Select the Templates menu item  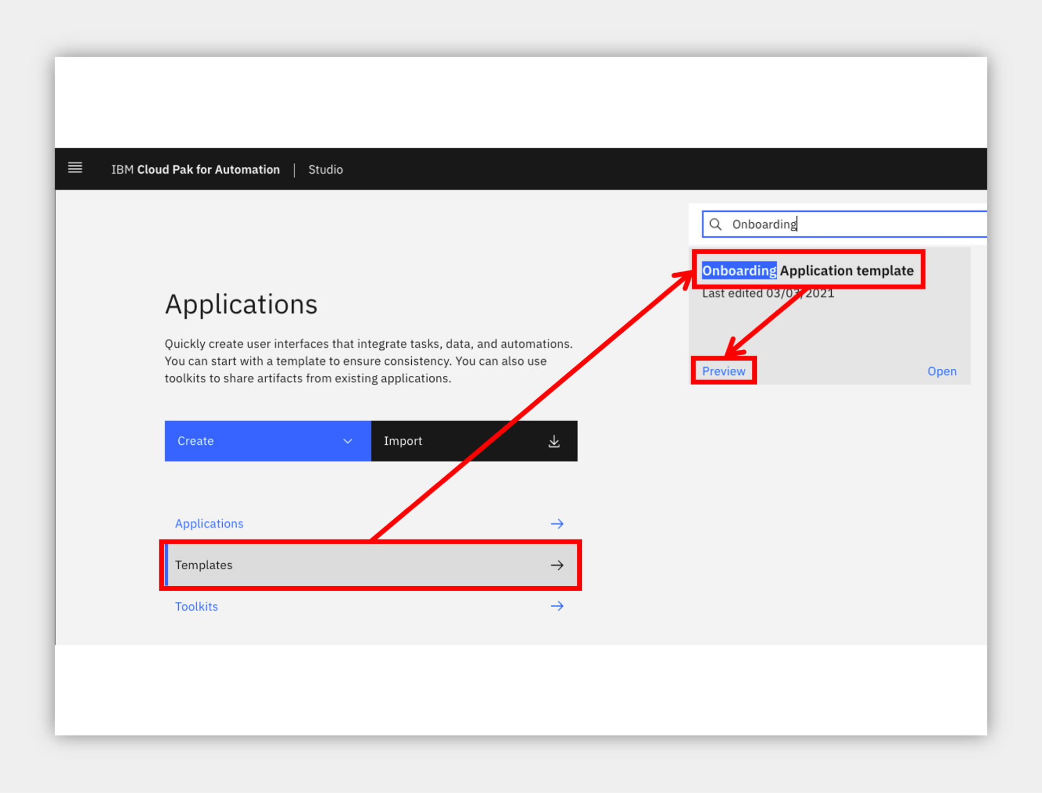[x=371, y=565]
